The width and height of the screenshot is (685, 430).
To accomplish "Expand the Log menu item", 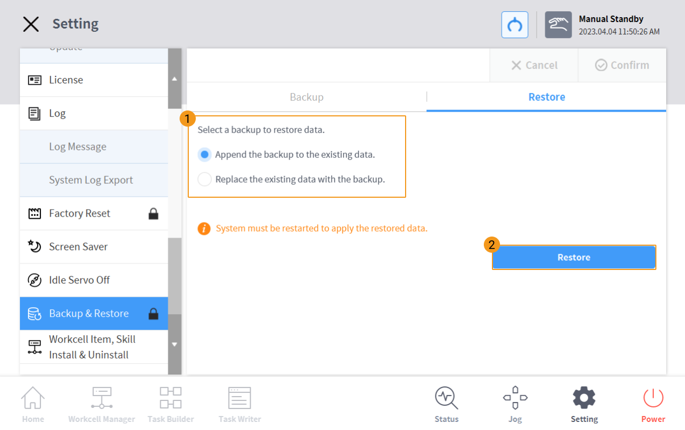I will tap(94, 113).
